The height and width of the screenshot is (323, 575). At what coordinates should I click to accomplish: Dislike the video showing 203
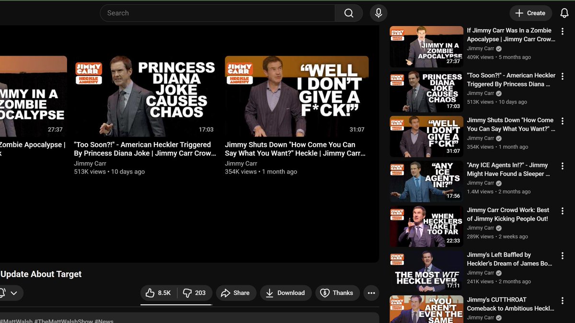[x=195, y=293]
